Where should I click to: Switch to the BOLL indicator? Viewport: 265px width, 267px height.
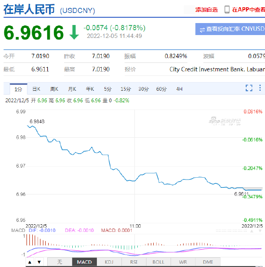pyautogui.click(x=158, y=262)
